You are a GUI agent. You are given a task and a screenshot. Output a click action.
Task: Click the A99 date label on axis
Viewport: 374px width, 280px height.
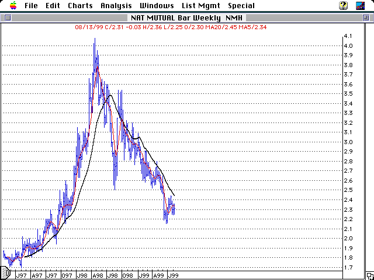[158, 275]
